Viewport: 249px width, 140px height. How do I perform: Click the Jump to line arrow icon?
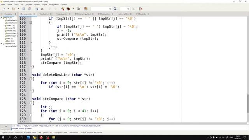[133, 9]
